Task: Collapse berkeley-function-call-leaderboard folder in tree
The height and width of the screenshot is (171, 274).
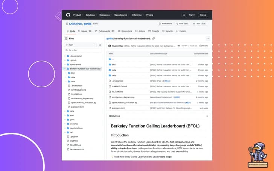Action: [x=65, y=69]
